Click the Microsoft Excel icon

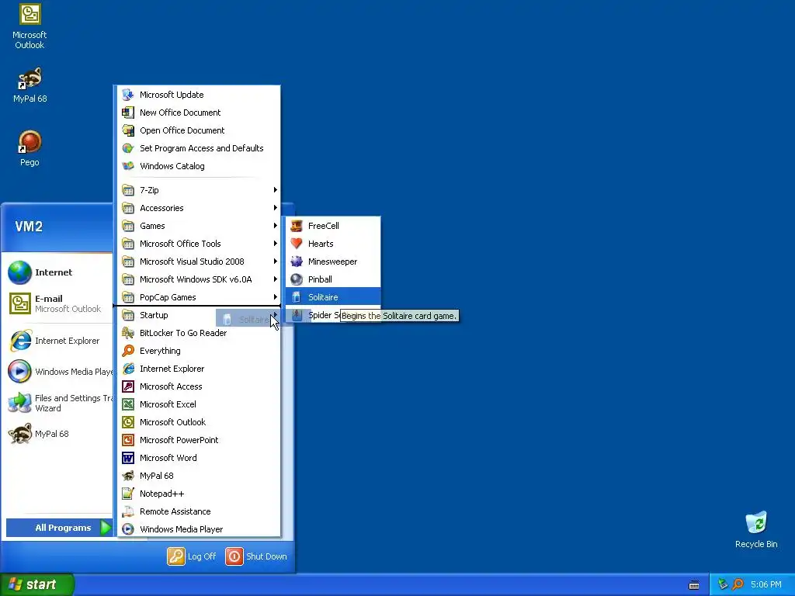coord(128,404)
